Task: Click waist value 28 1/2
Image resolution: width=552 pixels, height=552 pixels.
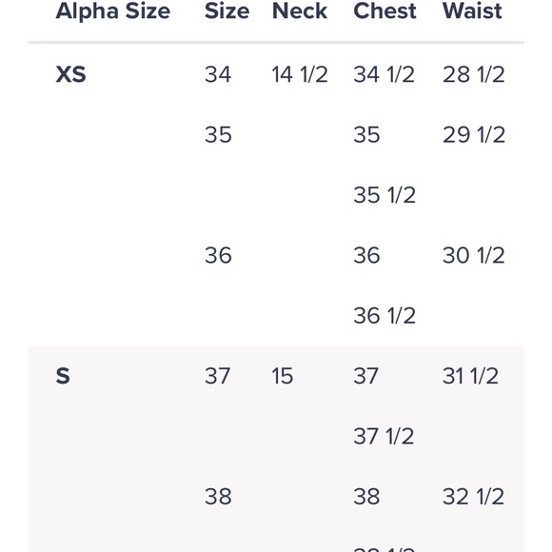Action: pos(474,74)
